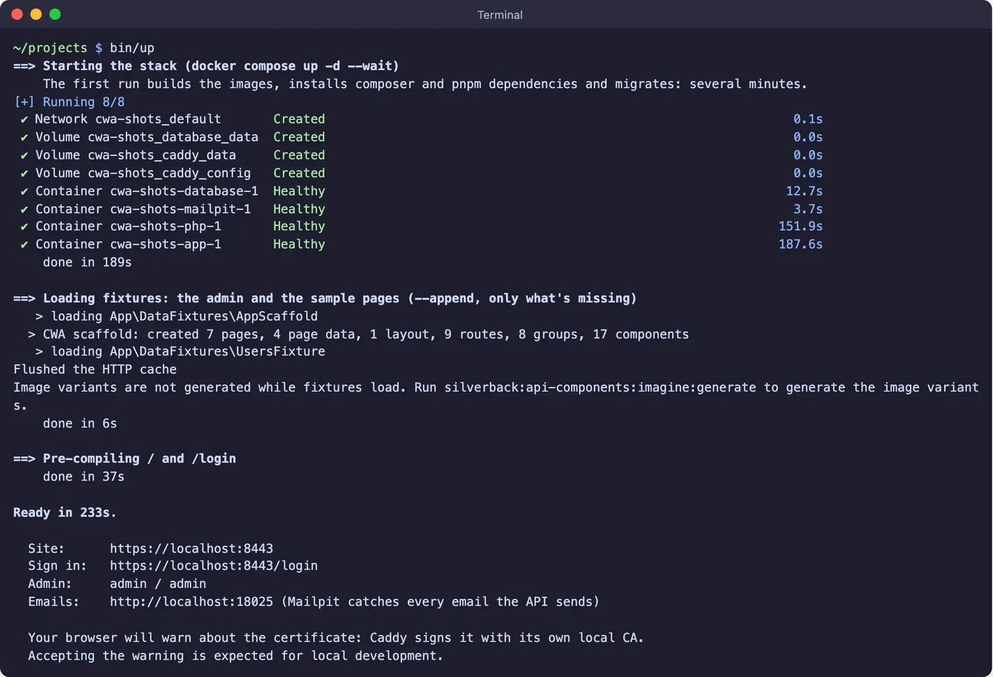Click the 151.9s duration value
The height and width of the screenshot is (677, 993).
point(801,226)
